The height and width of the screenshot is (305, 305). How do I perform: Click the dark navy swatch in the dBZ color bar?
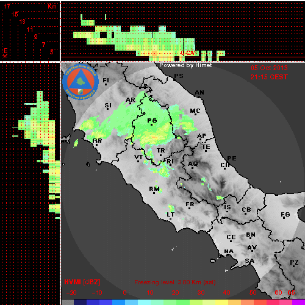(80, 303)
